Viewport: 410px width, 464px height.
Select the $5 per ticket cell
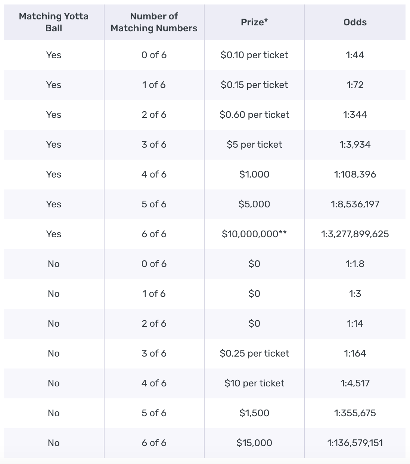tap(254, 144)
